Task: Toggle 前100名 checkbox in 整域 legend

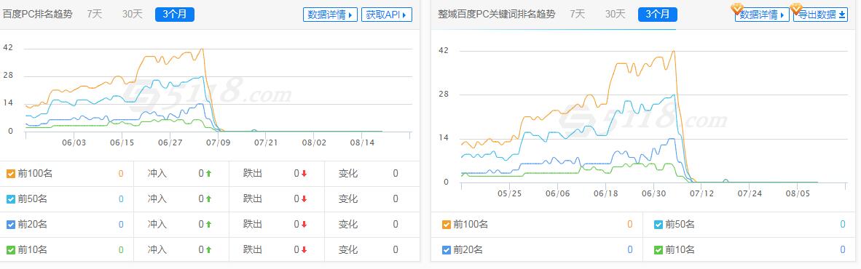Action: [x=447, y=224]
